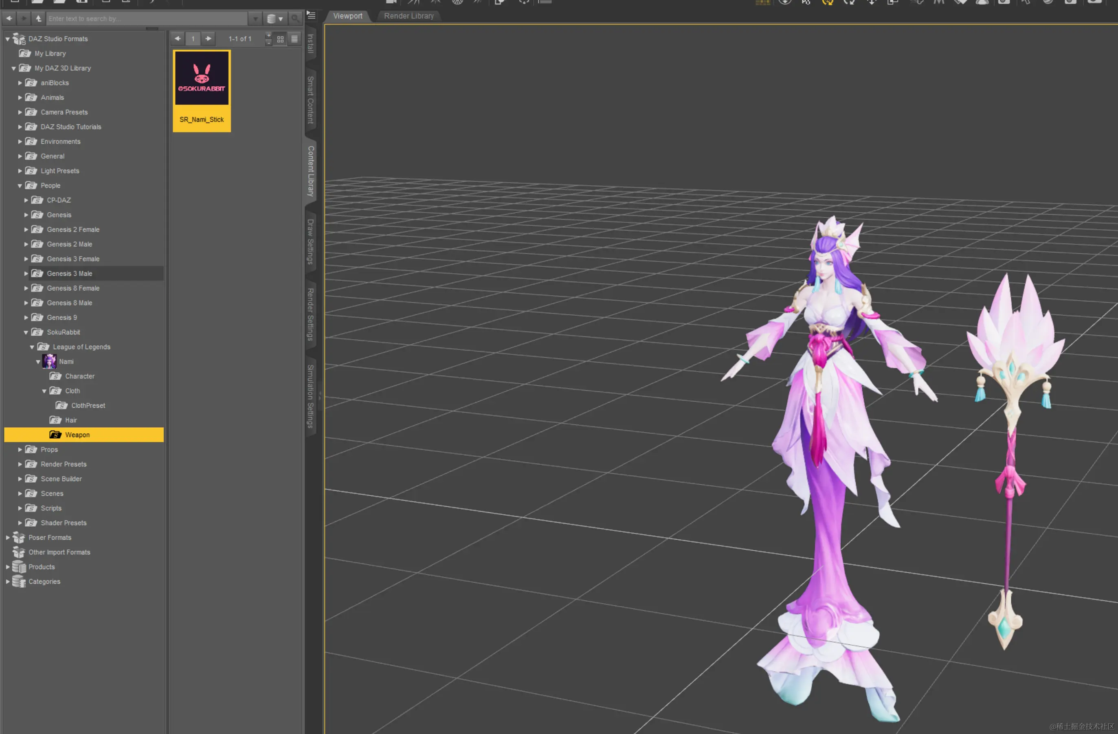Expand the Genesis 8 Female folder
Viewport: 1118px width, 734px height.
click(x=26, y=288)
